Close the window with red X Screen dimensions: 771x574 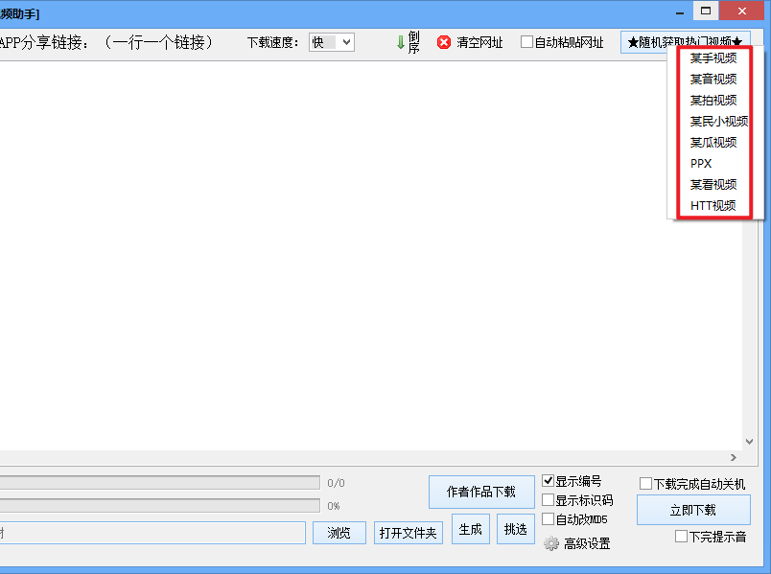pos(742,11)
